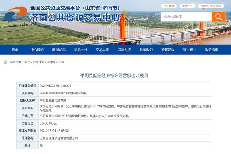Select 监督系统 from the nav bar

tap(124, 49)
